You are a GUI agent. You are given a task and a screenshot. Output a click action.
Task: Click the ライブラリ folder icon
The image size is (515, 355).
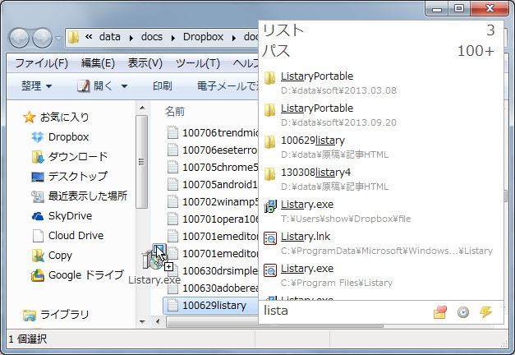pos(30,315)
